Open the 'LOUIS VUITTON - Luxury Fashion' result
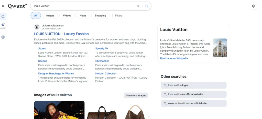262x119 pixels. pos(61,34)
